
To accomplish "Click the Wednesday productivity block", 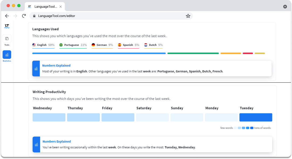I will (49, 117).
